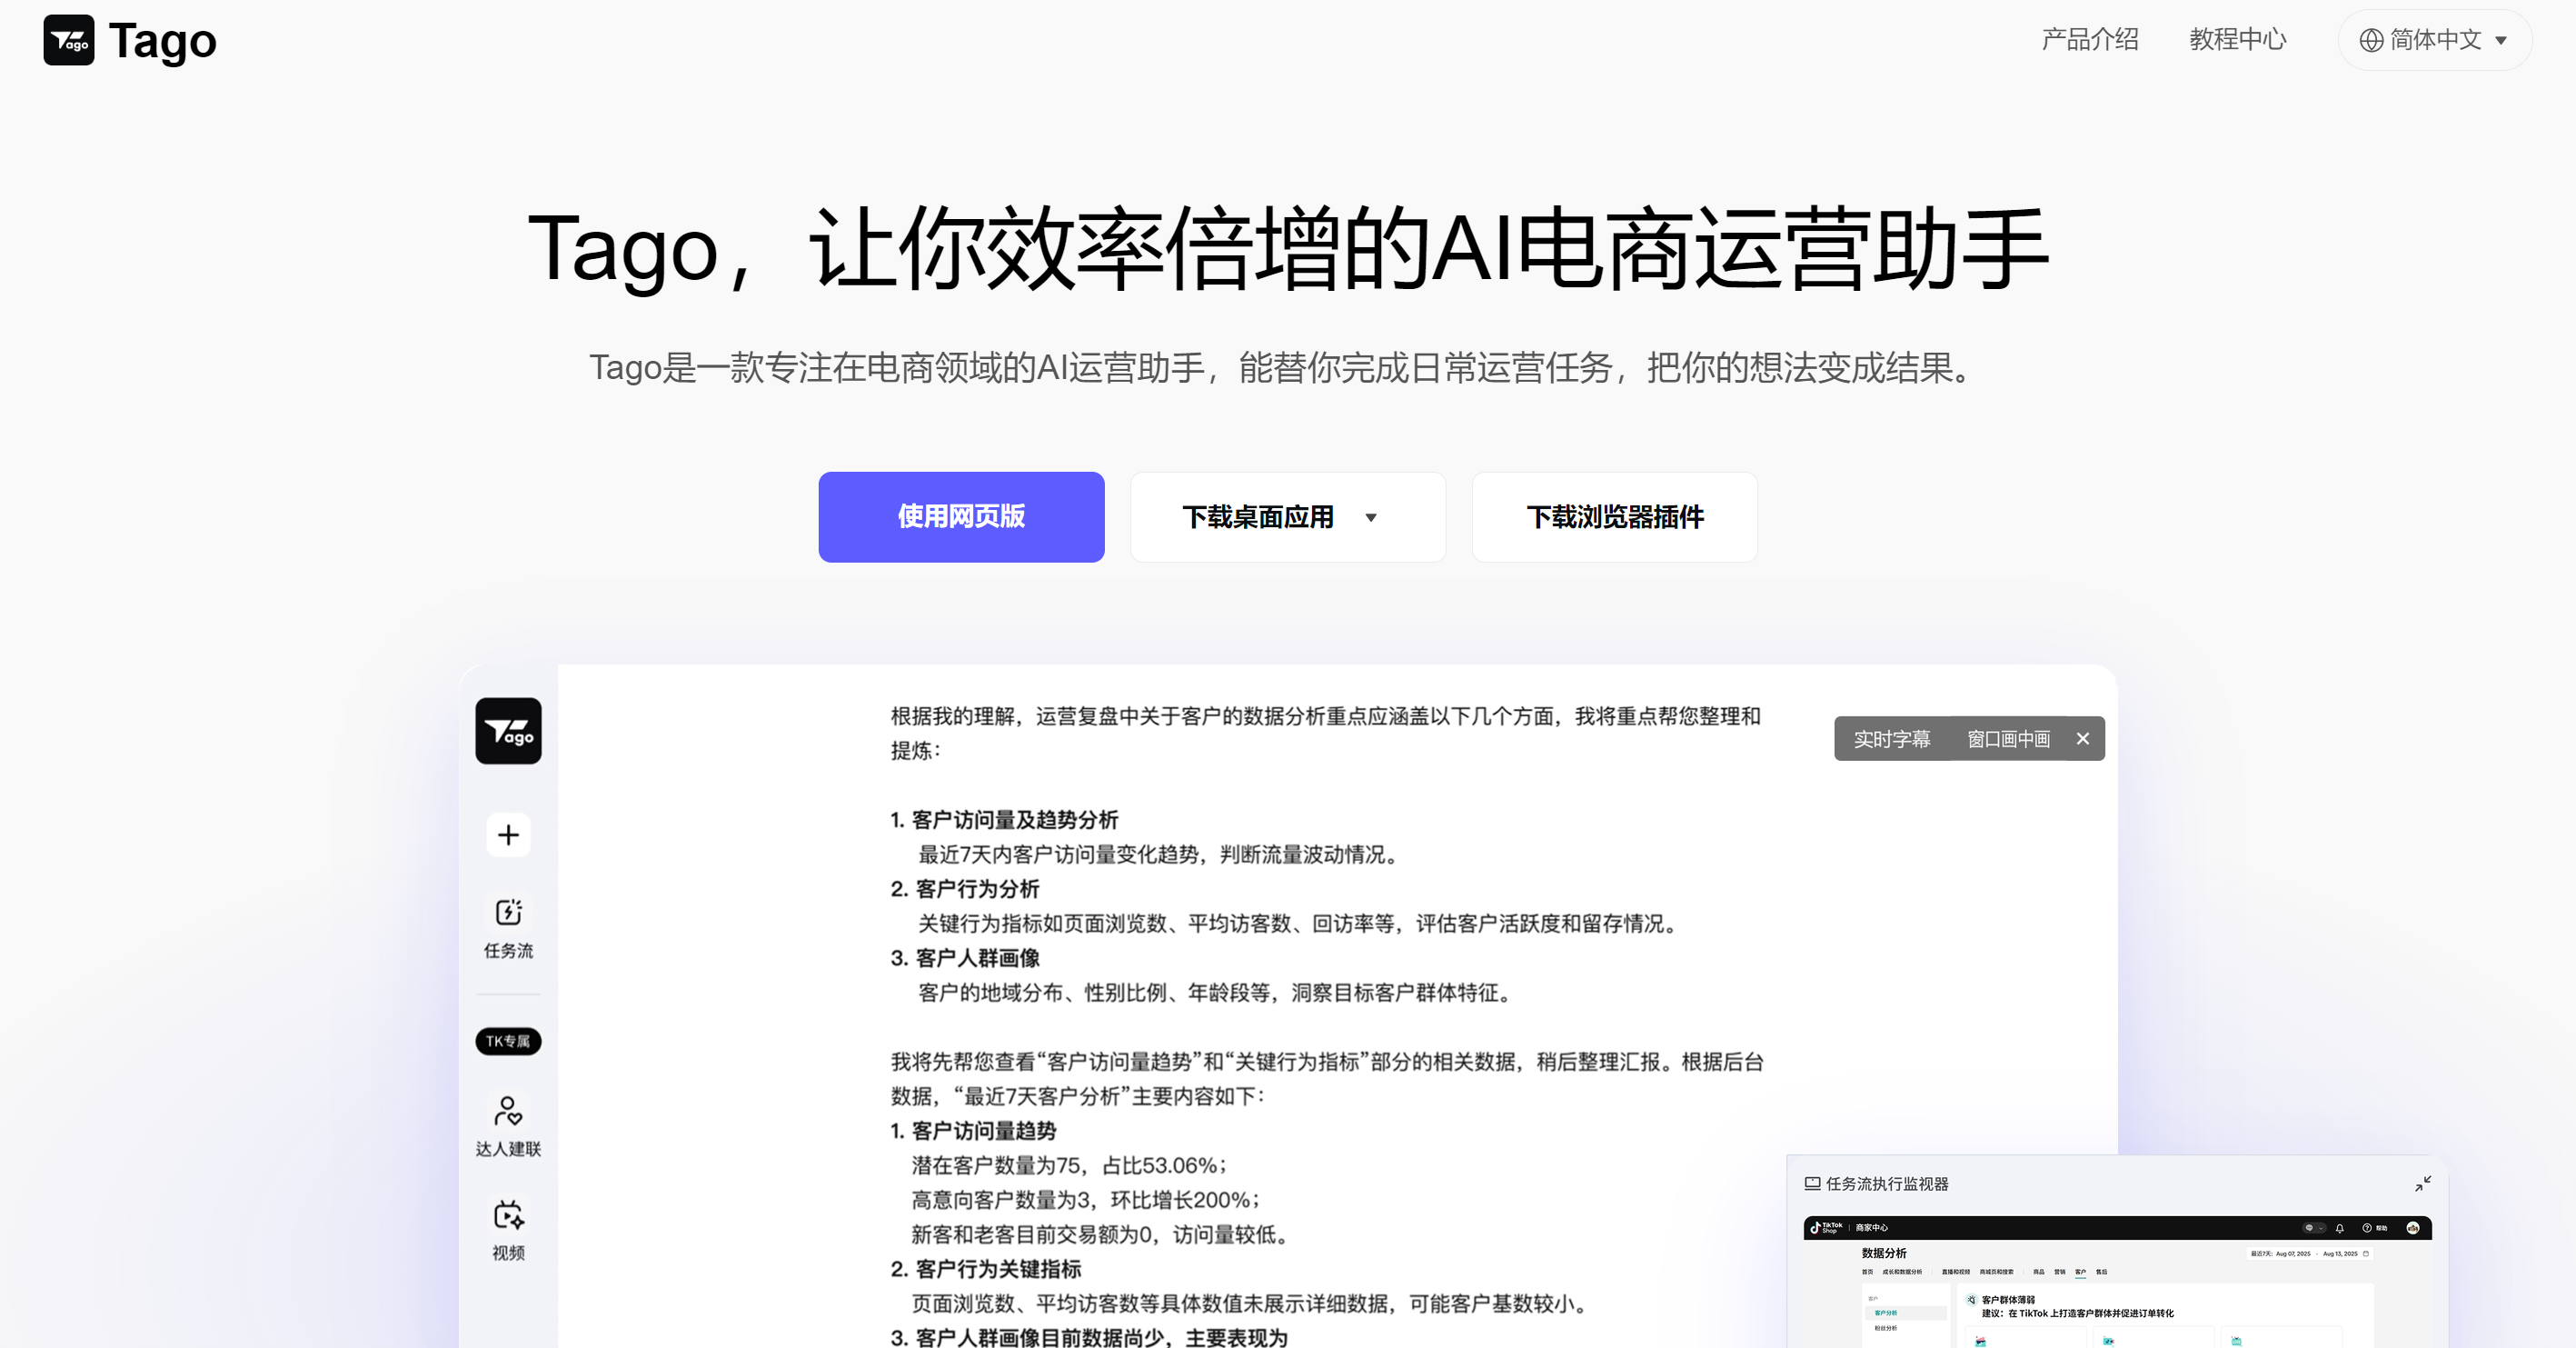The image size is (2576, 1348).
Task: Click the 下载桌面应用 button
Action: [1257, 517]
